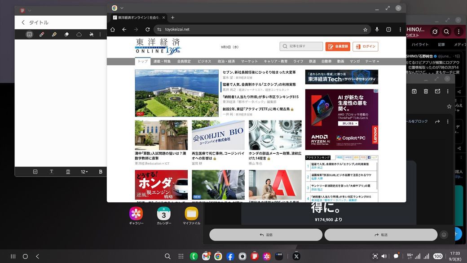Insert a checklist in the notes bottom toolbar
467x263 pixels.
tap(35, 171)
